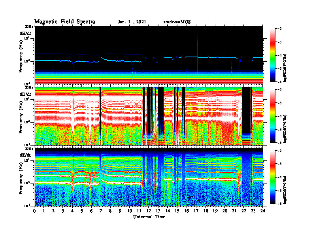Click the hour 22 tick label

click(244, 211)
